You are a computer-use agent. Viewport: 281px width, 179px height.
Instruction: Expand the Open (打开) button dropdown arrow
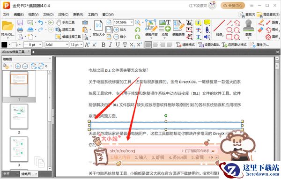pyautogui.click(x=7, y=38)
